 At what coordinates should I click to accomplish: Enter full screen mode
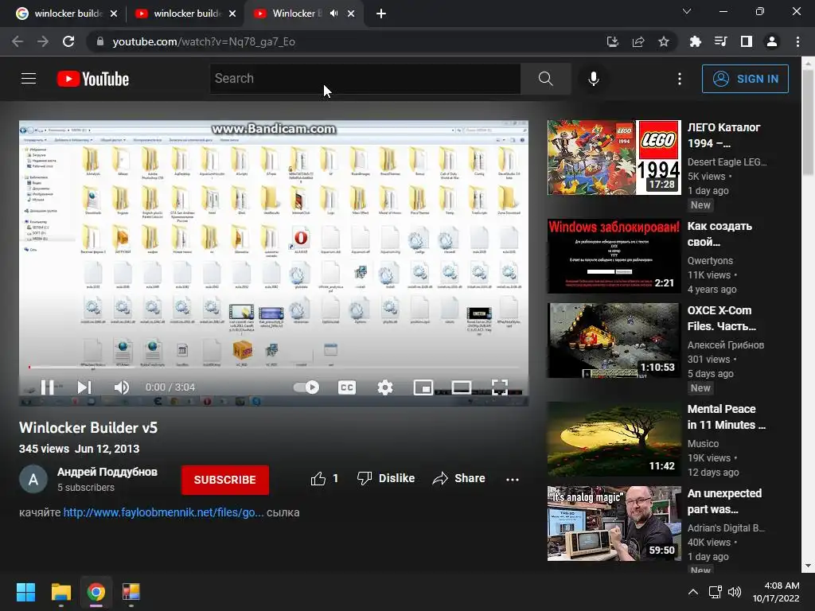click(x=500, y=387)
